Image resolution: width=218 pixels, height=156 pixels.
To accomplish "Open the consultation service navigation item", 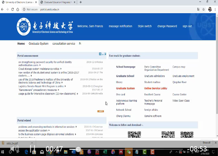I will pos(64,44).
